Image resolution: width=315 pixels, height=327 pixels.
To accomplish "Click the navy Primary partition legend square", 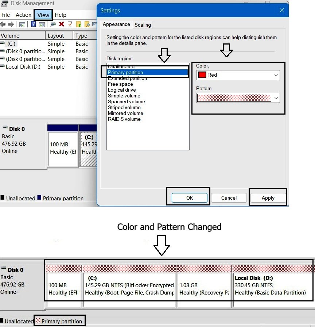I will click(39, 197).
